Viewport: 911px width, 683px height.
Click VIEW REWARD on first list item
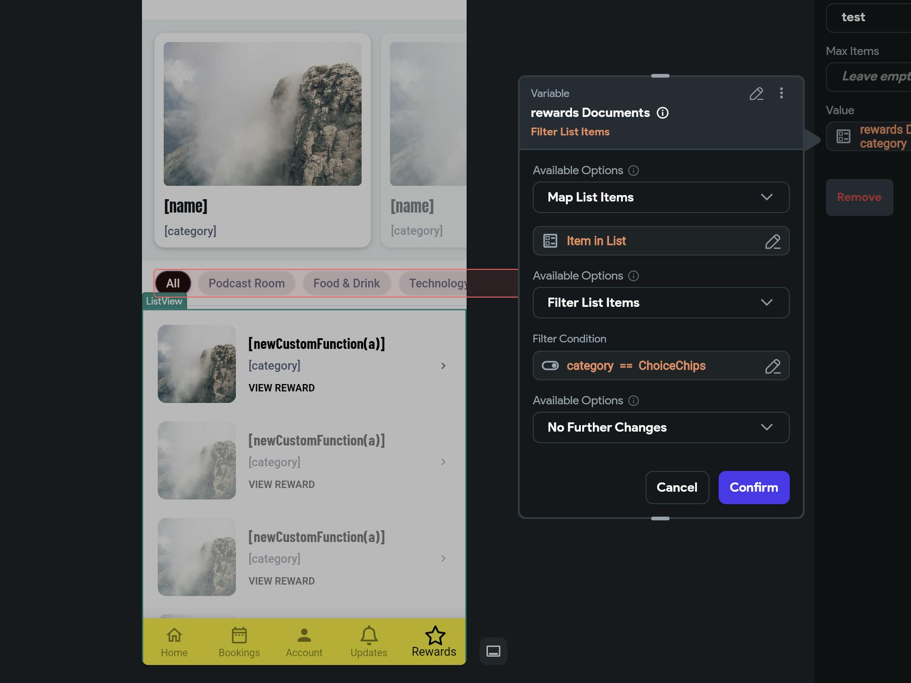point(282,388)
